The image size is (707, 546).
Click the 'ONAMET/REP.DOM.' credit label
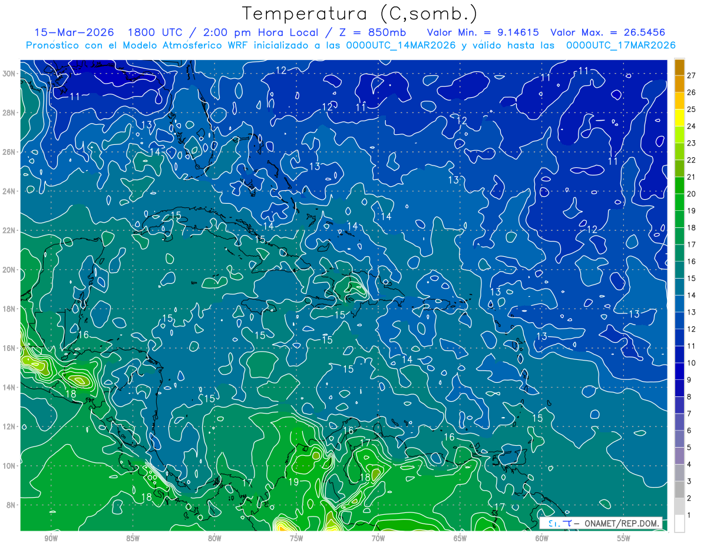click(x=621, y=524)
